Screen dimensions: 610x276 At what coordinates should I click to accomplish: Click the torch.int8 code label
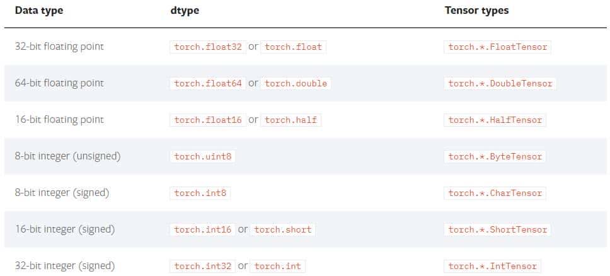click(200, 193)
